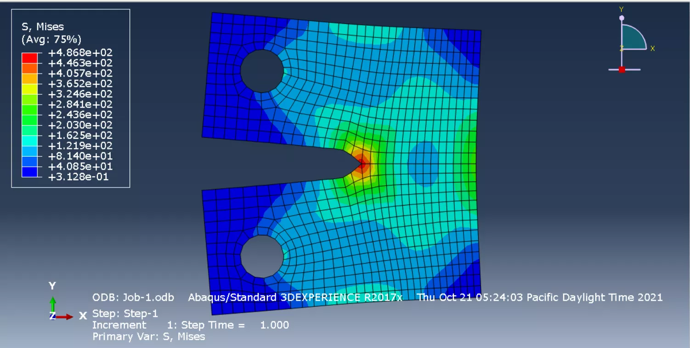Click the 'Step: Step-1' state block label
690x348 pixels.
tap(125, 314)
